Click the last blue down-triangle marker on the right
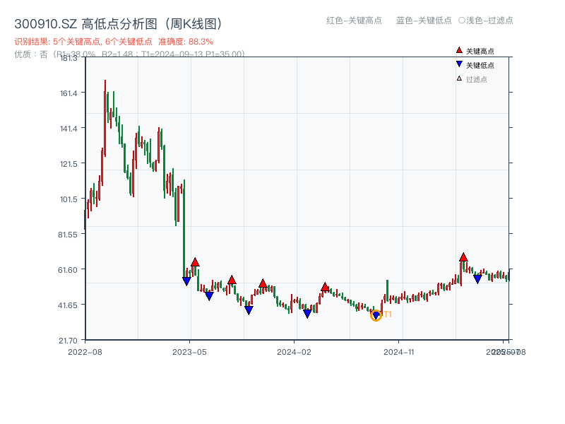This screenshot has height=424, width=565. pos(477,278)
